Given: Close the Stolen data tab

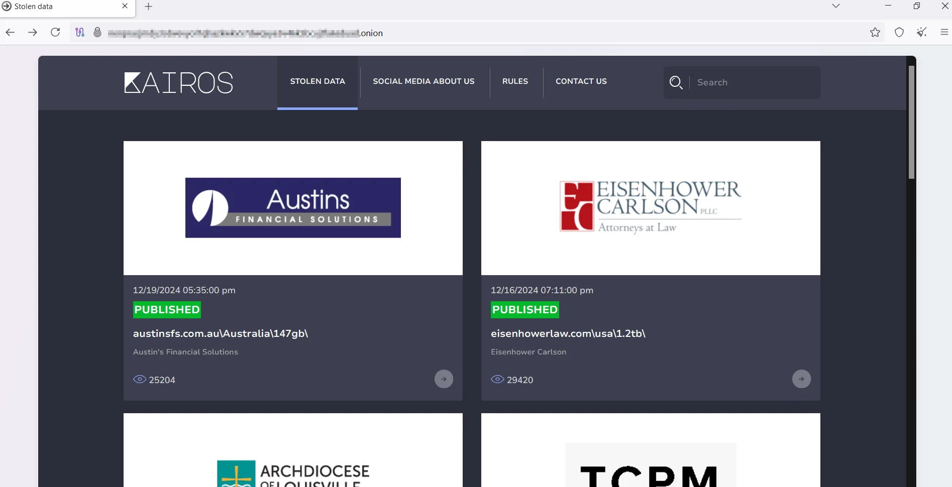Looking at the screenshot, I should (x=125, y=6).
